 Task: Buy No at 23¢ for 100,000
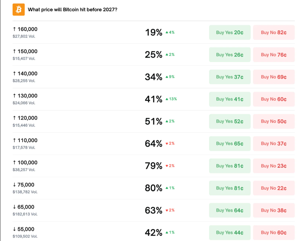(273, 166)
